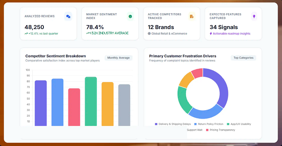Select the purple bar in sentiment chart

click(41, 103)
